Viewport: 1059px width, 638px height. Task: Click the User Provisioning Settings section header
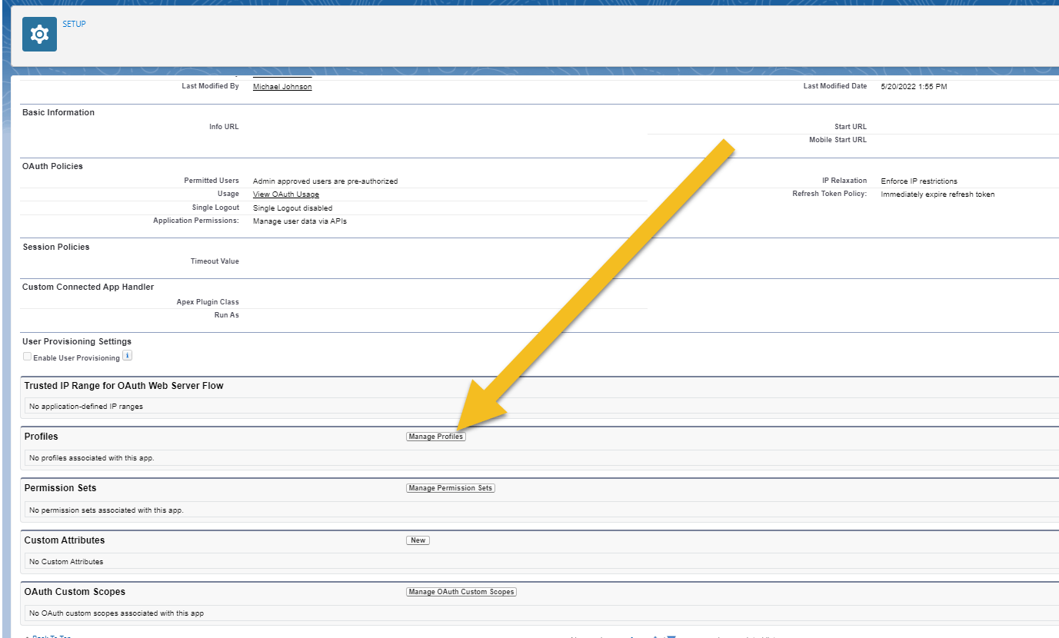(76, 341)
